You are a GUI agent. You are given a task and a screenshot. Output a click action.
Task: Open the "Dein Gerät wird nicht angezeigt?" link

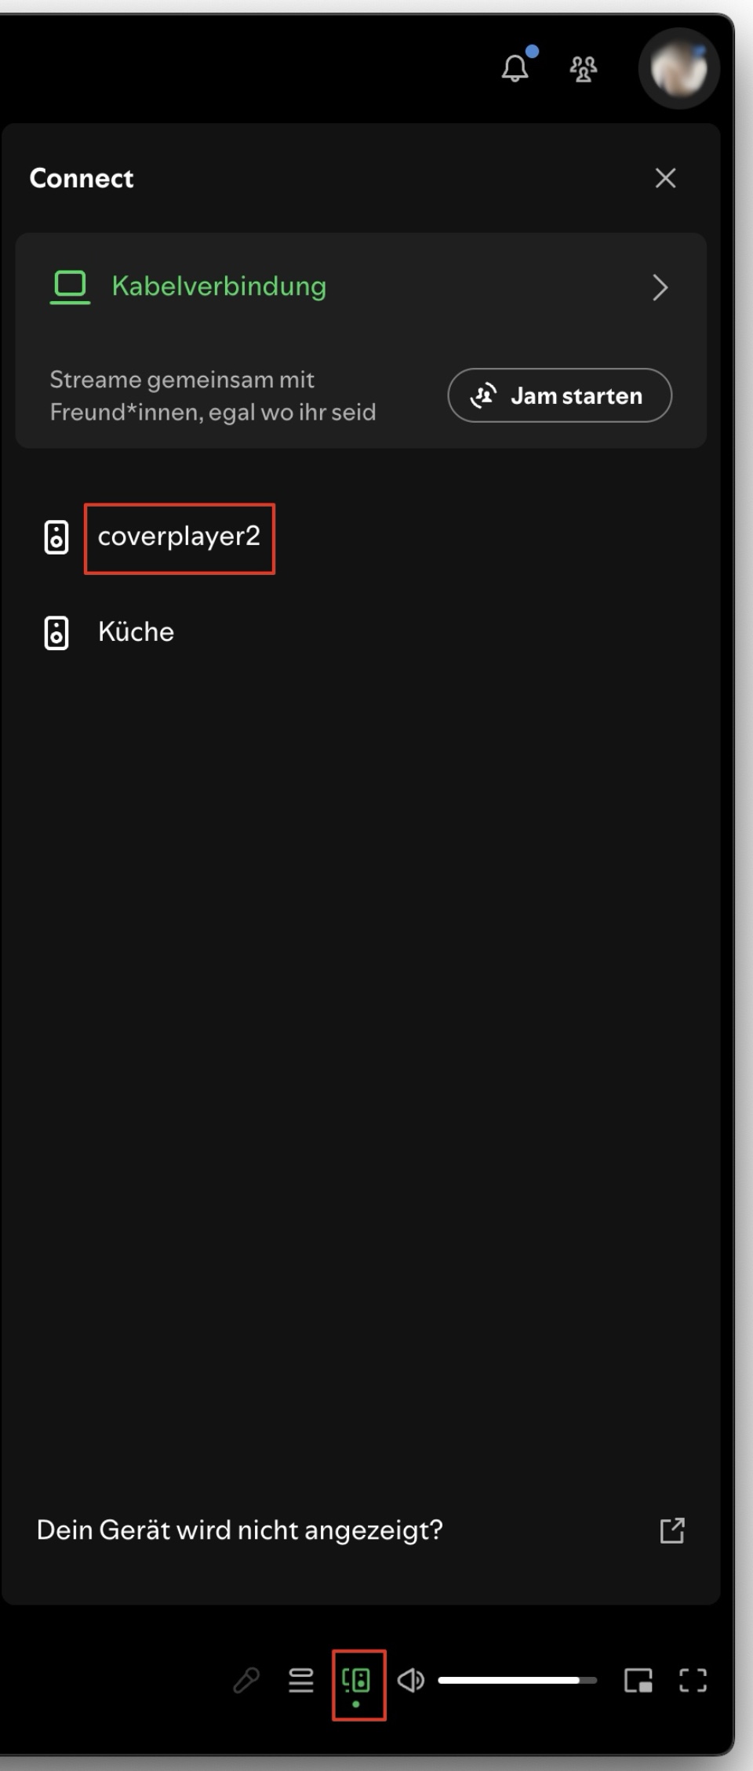pos(240,1530)
